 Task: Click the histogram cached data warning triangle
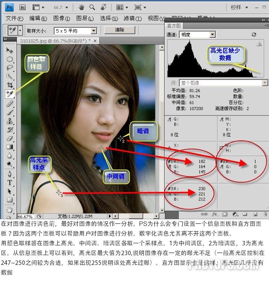pos(259,44)
